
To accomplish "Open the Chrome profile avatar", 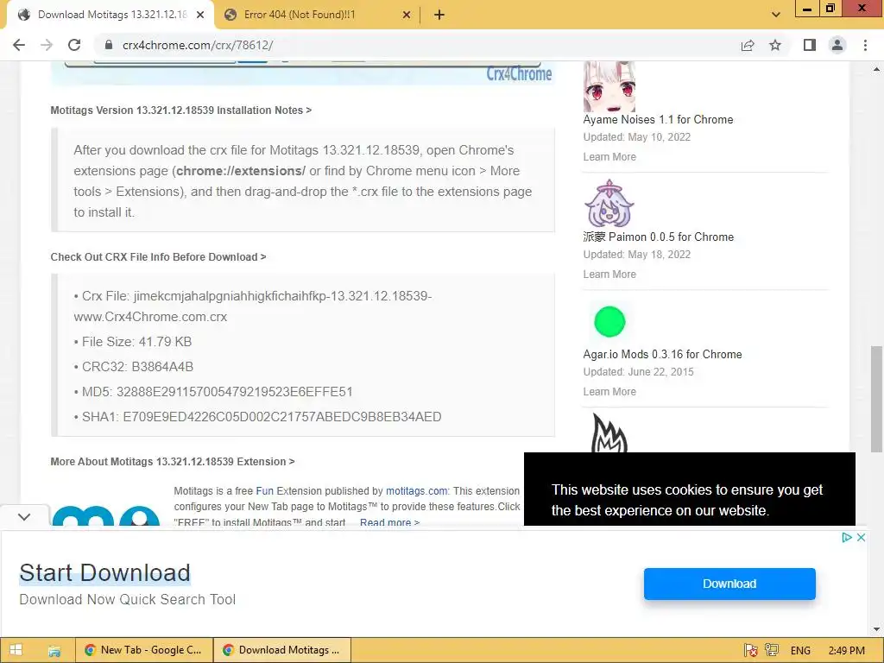I will [x=837, y=45].
